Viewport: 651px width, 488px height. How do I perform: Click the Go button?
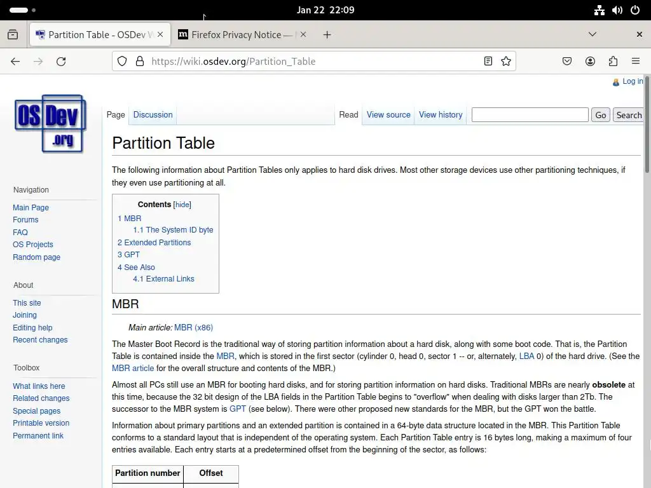coord(600,115)
